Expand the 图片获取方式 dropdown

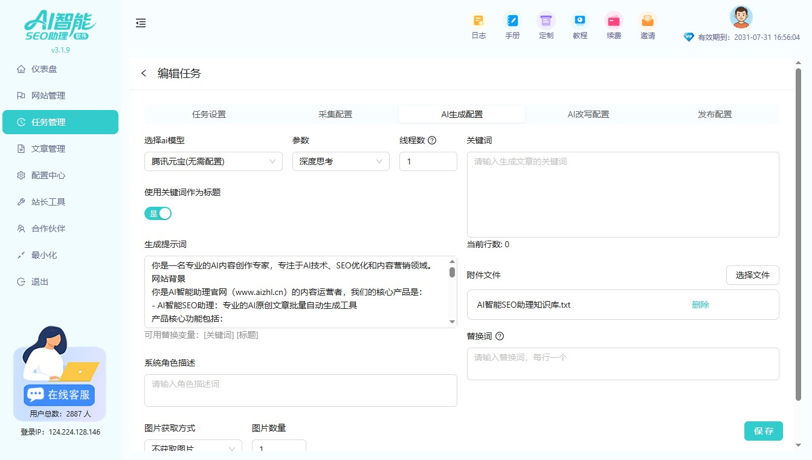[193, 447]
